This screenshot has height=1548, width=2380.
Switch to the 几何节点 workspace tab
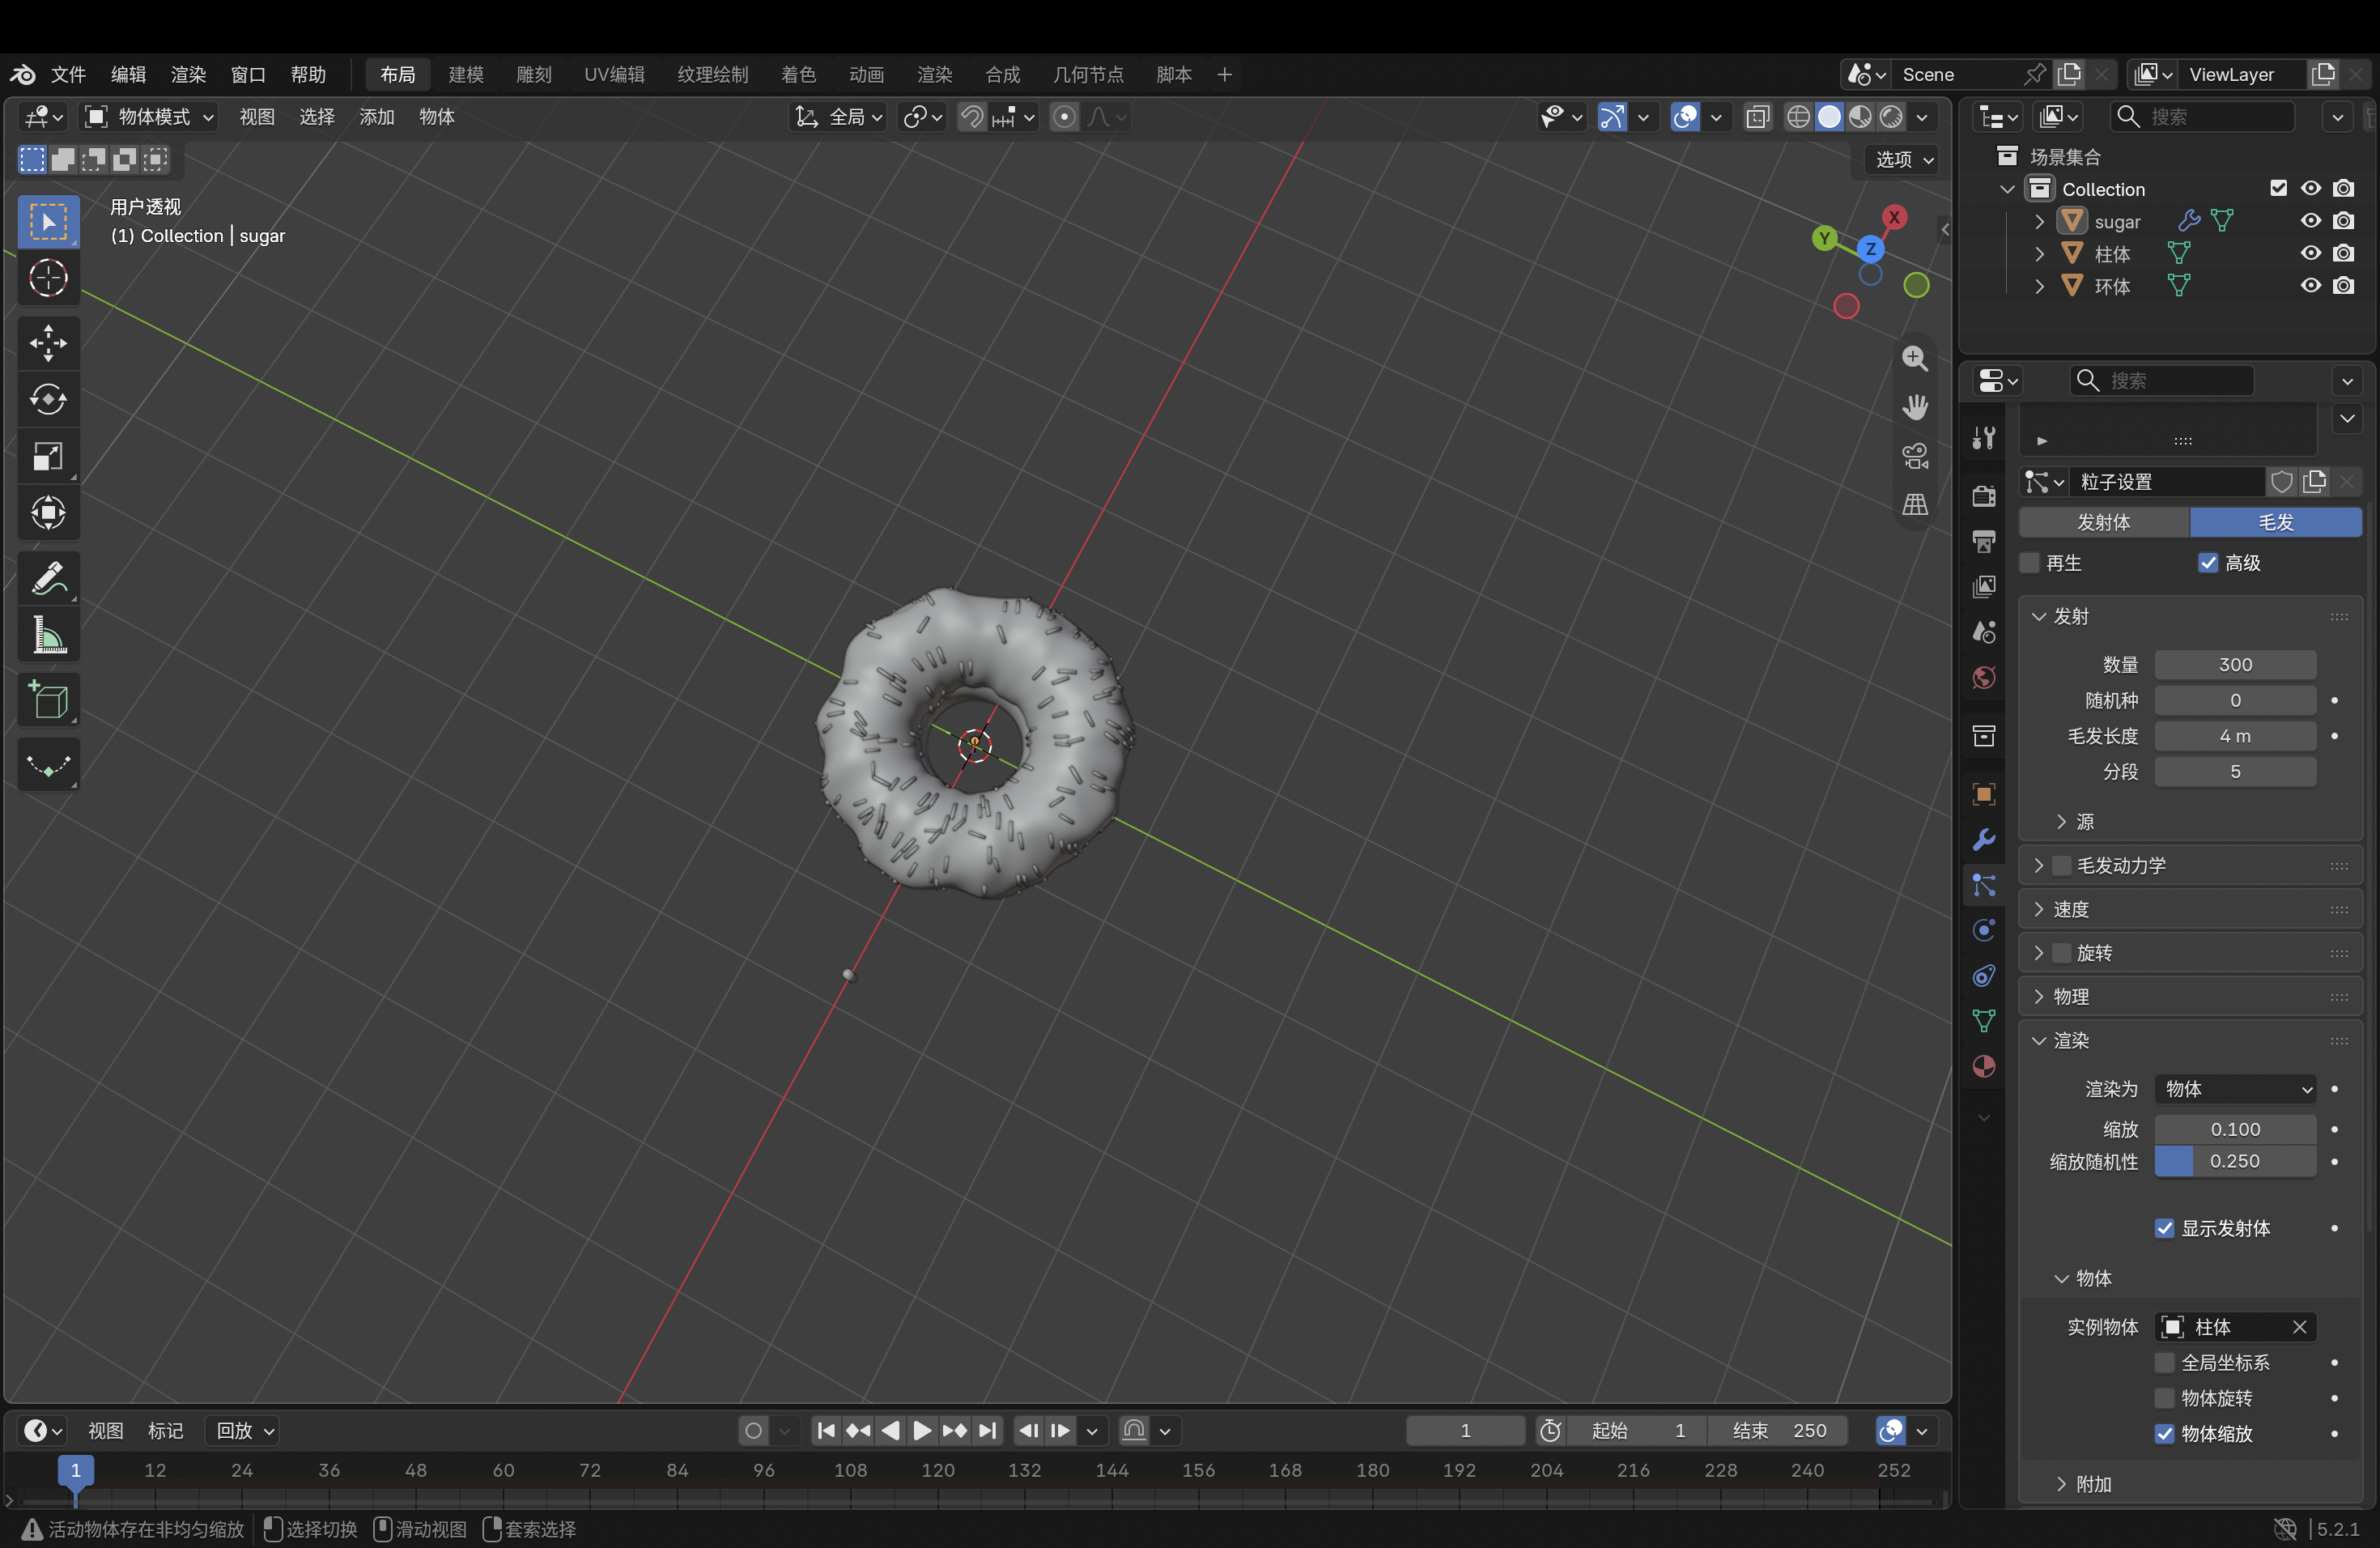(1088, 75)
